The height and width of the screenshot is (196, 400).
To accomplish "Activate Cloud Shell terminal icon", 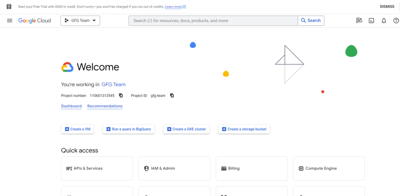I will tap(371, 21).
